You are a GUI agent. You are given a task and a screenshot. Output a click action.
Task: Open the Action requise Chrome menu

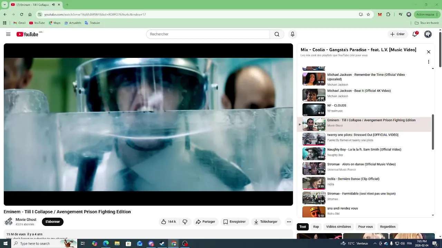[x=427, y=14]
